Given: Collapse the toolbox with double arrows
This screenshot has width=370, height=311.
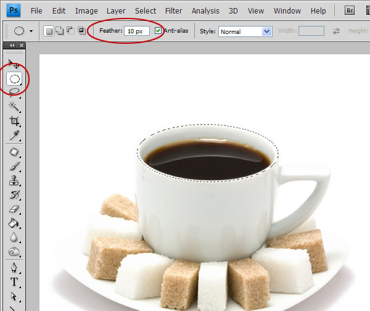Looking at the screenshot, I should (12, 45).
